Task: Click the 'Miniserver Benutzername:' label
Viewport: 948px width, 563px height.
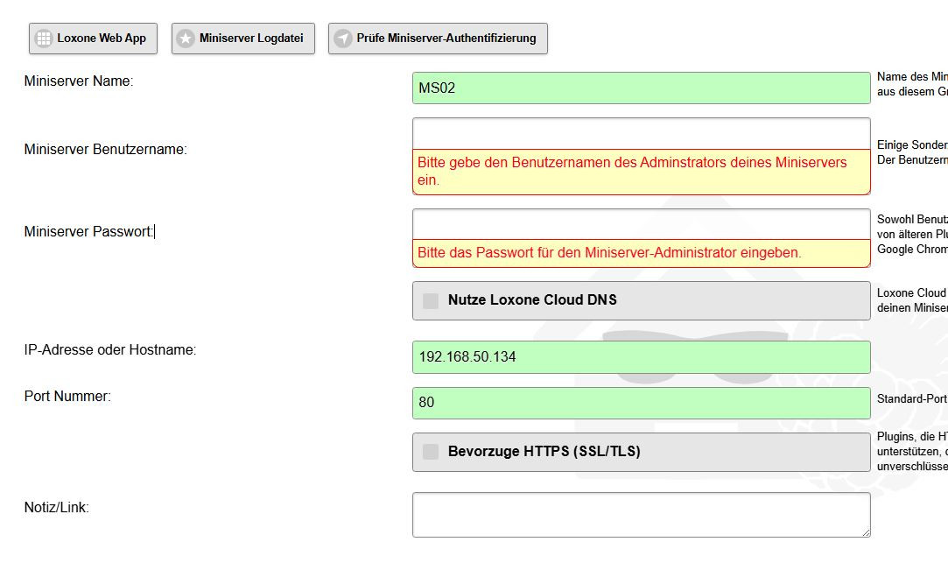Action: (106, 150)
